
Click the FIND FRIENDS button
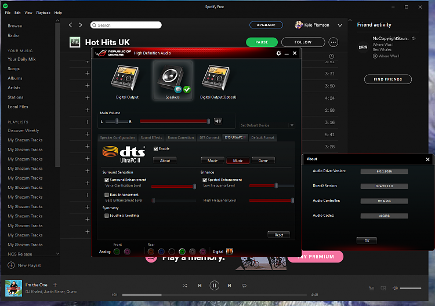pos(388,79)
